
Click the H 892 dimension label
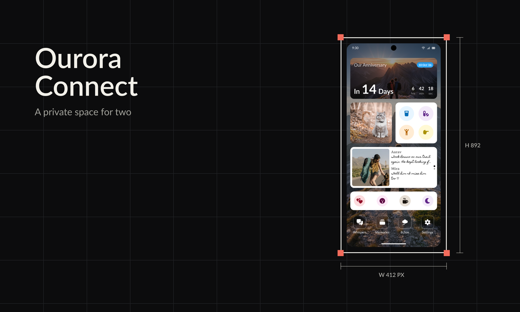[473, 145]
